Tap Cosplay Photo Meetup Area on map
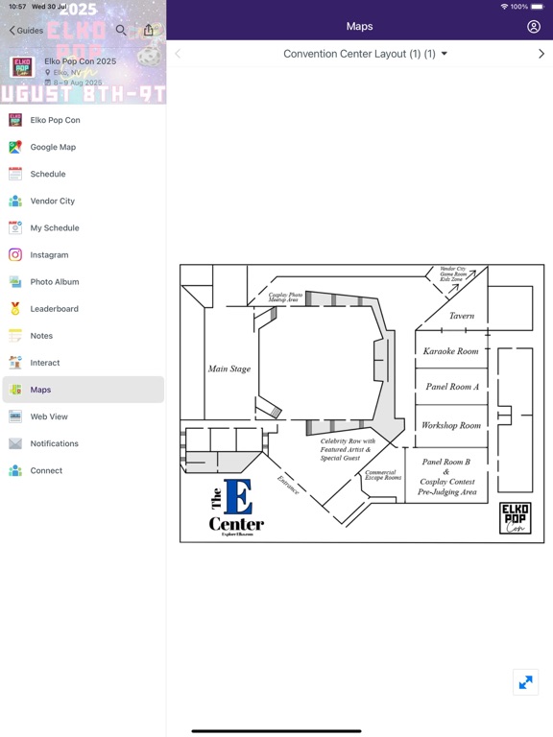This screenshot has width=553, height=737. (285, 297)
